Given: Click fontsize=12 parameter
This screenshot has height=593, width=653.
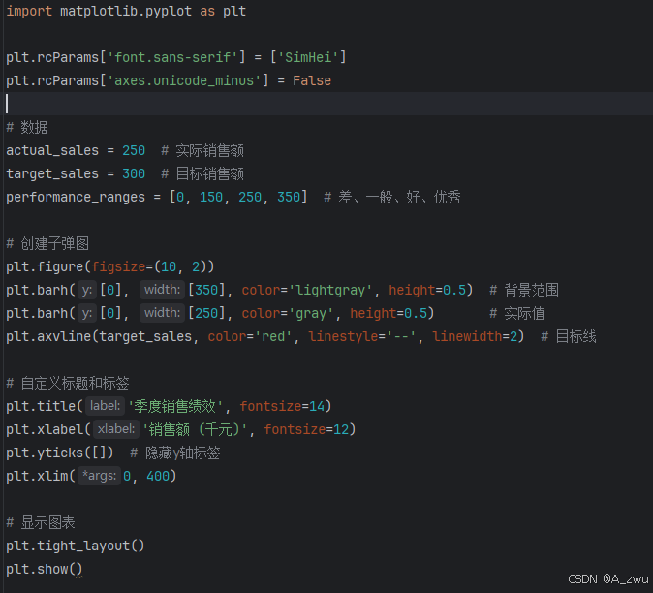Looking at the screenshot, I should click(306, 429).
